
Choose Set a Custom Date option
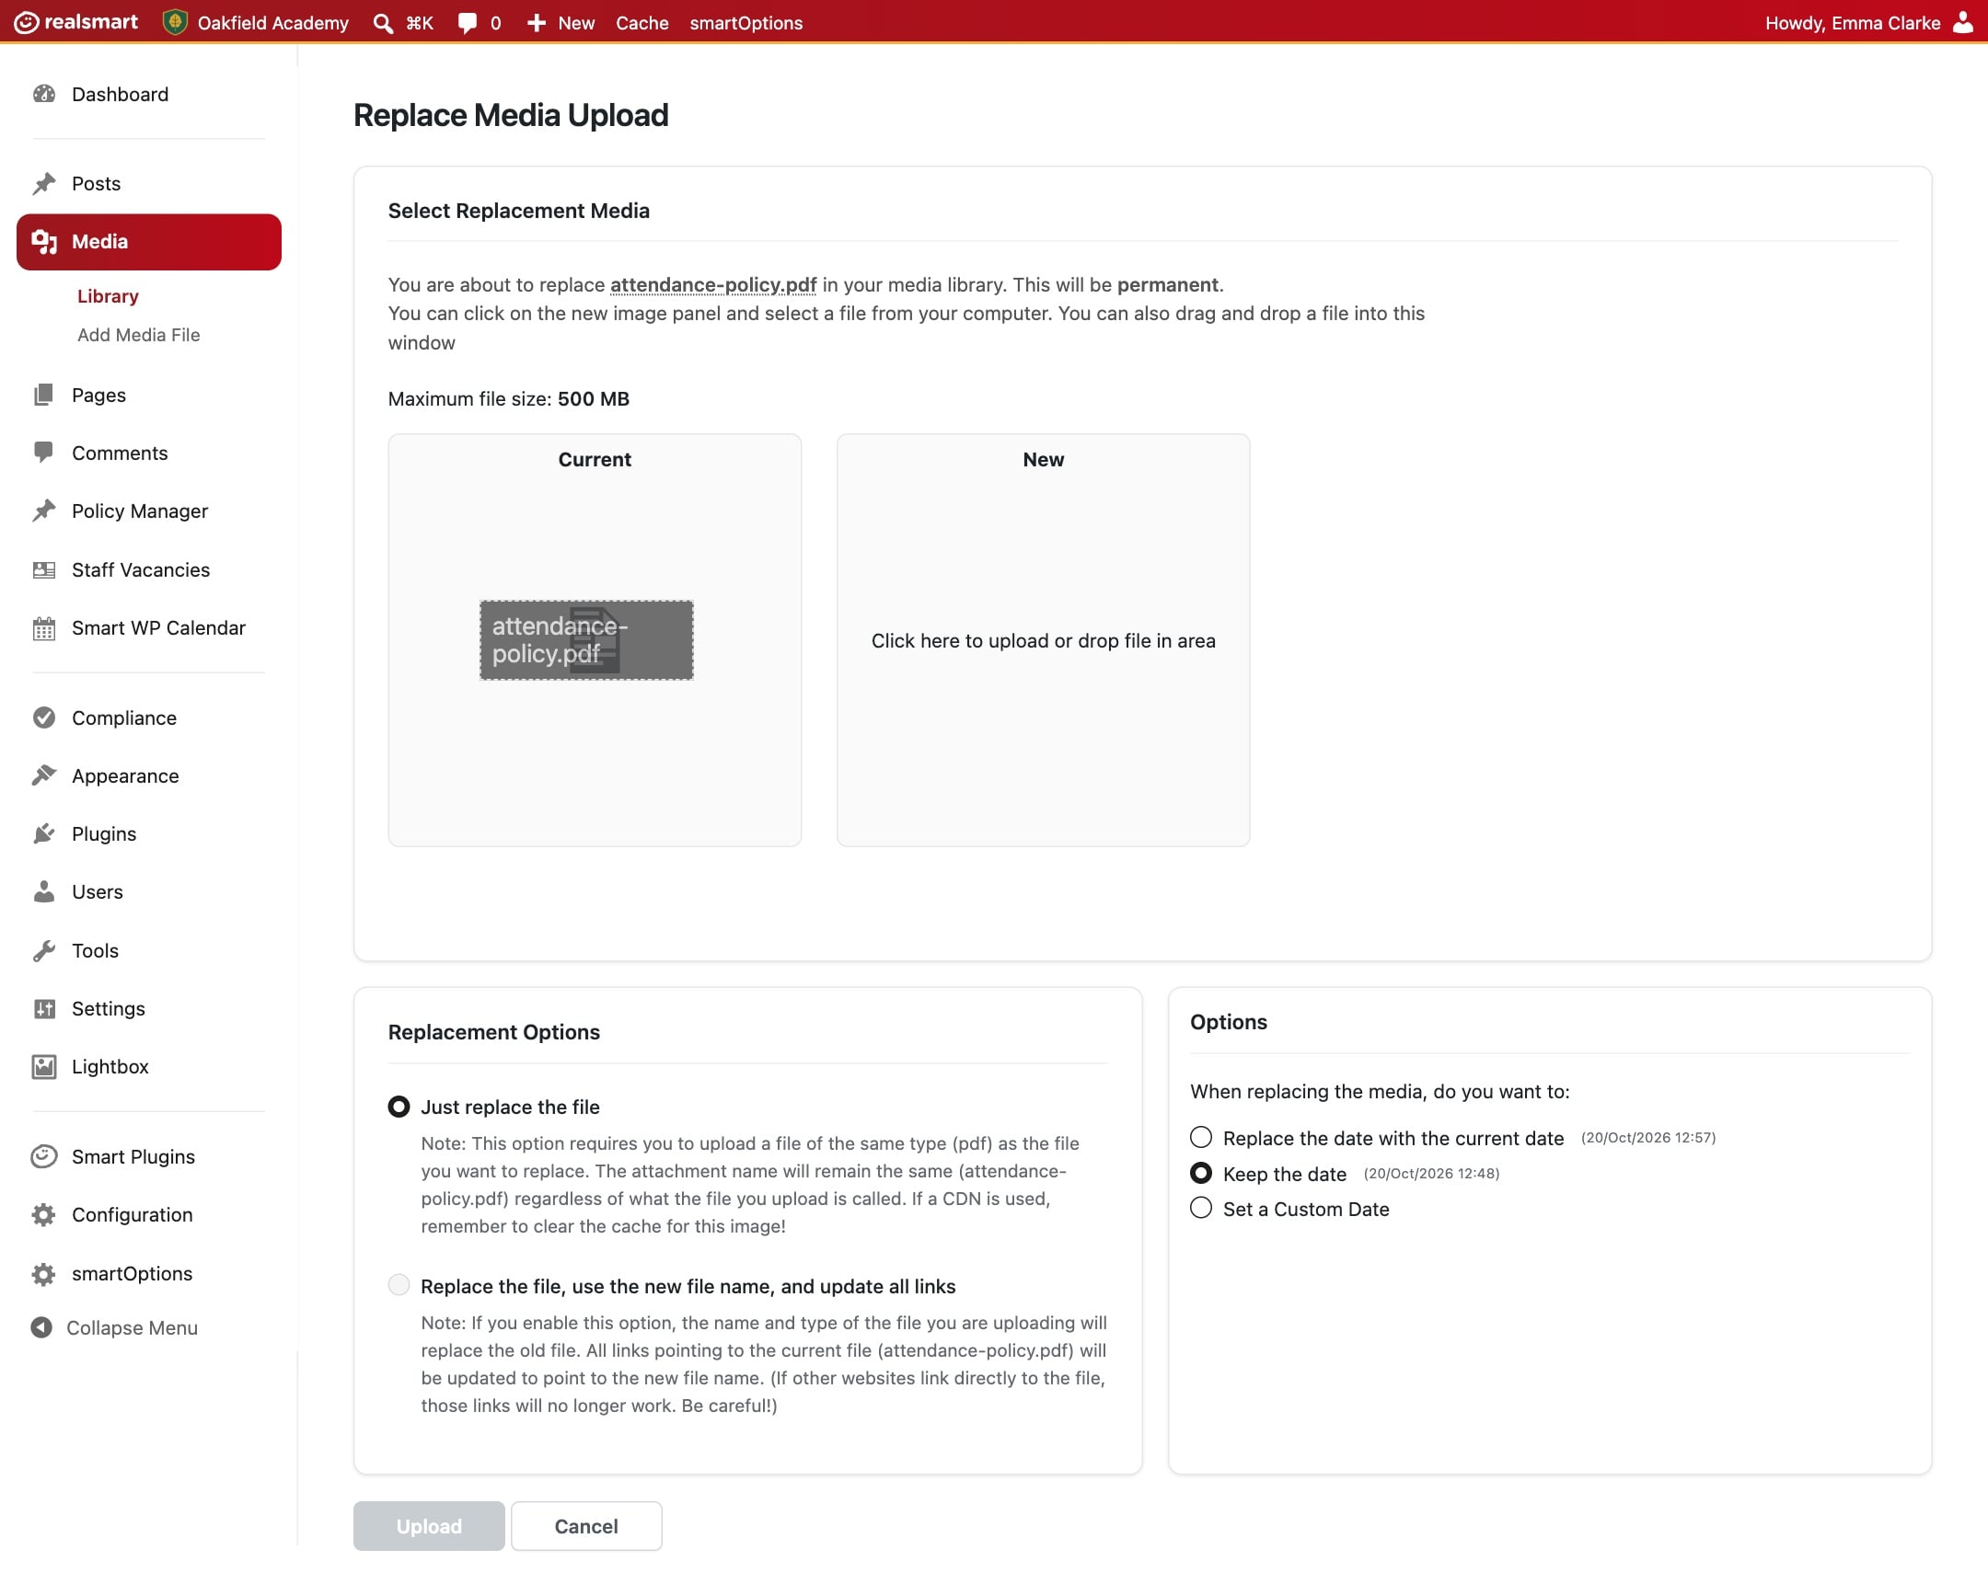1200,1208
